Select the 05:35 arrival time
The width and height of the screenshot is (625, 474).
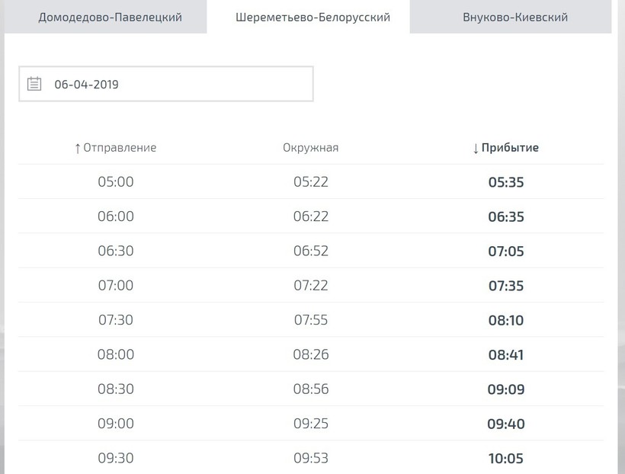point(506,182)
